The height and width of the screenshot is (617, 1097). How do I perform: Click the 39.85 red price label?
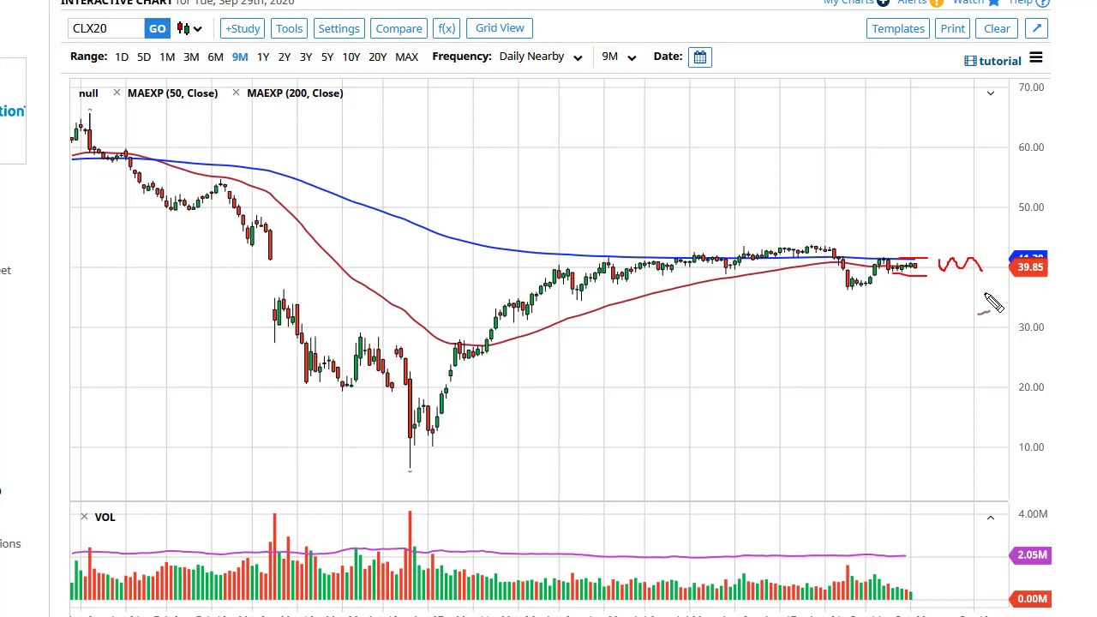(x=1029, y=267)
